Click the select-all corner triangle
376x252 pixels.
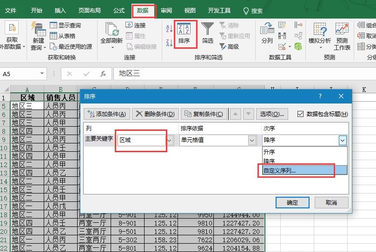click(x=6, y=90)
